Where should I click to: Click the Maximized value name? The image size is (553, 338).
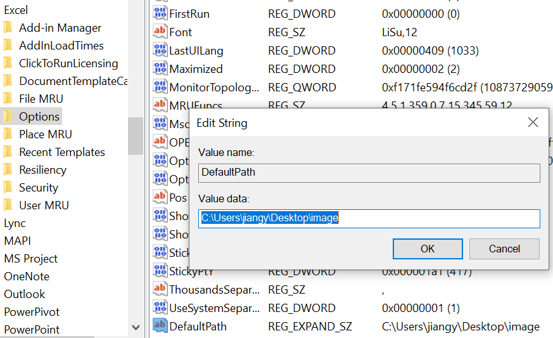196,69
